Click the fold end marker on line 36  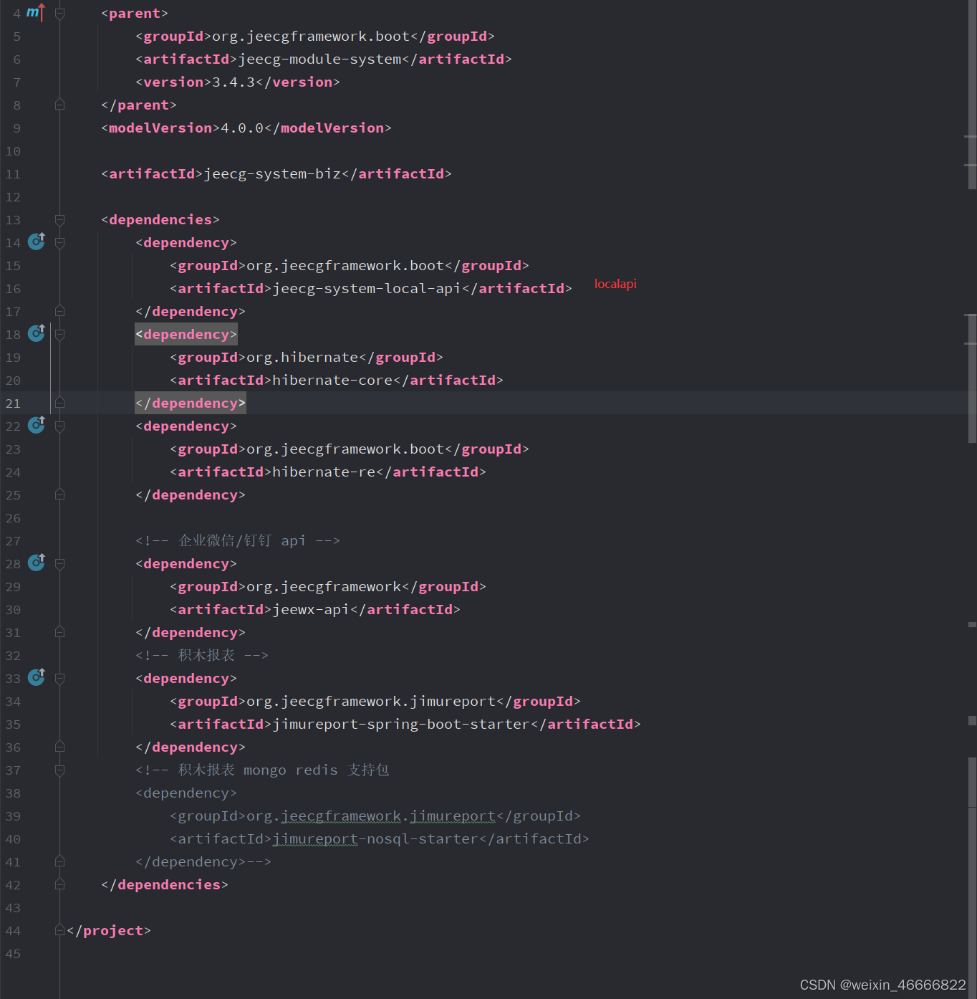(60, 747)
